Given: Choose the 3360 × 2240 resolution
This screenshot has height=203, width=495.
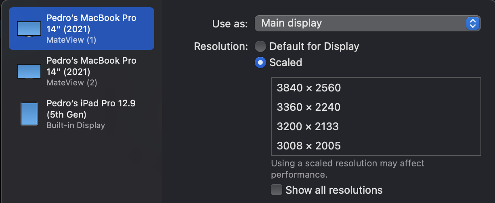Looking at the screenshot, I should pyautogui.click(x=376, y=107).
